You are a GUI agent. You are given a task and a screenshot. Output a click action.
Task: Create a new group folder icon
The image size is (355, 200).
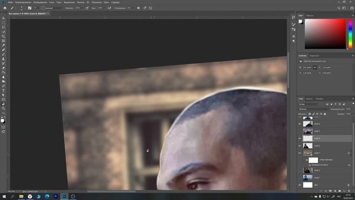click(339, 191)
